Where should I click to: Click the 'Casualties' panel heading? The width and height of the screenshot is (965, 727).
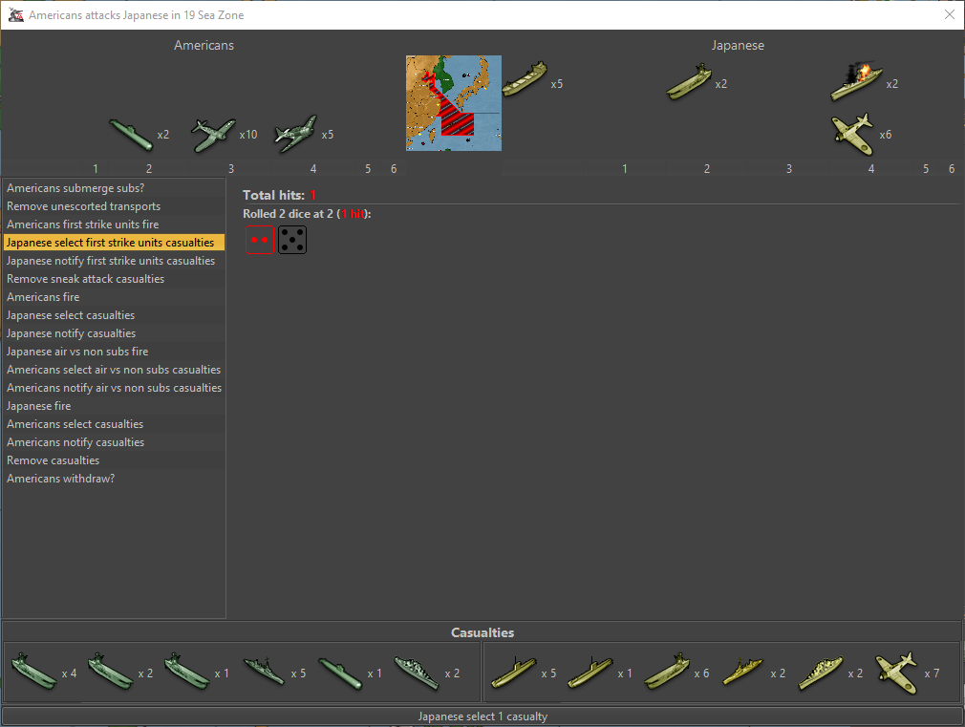[x=482, y=632]
